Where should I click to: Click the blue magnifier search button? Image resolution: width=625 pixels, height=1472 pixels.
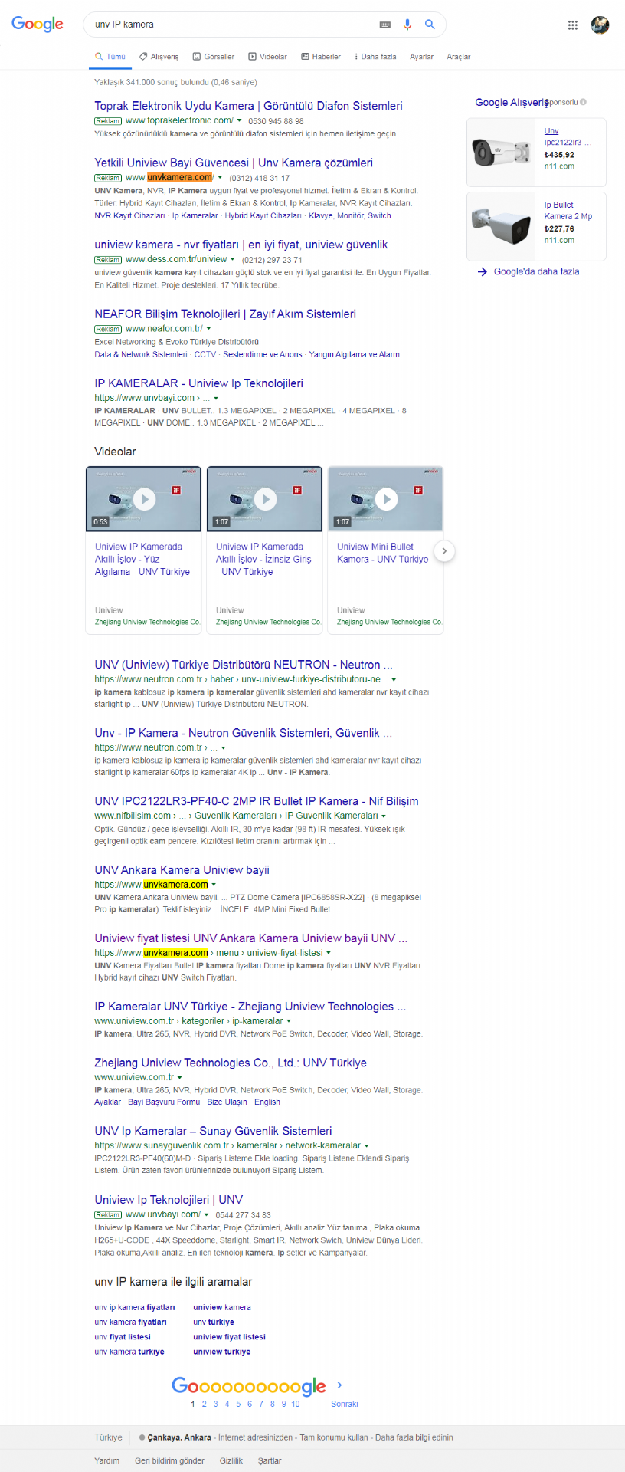(x=430, y=25)
